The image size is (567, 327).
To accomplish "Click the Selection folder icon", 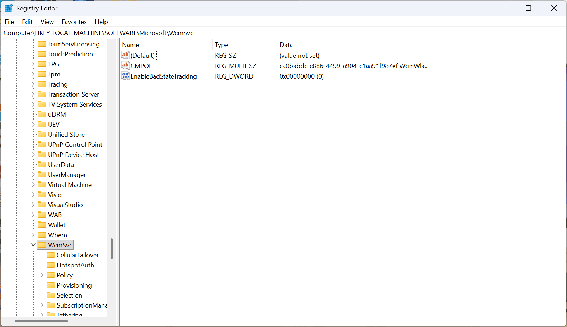I will pyautogui.click(x=51, y=295).
